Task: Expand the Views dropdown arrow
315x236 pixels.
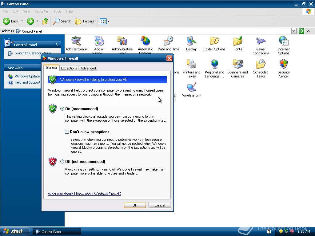Action: click(109, 21)
